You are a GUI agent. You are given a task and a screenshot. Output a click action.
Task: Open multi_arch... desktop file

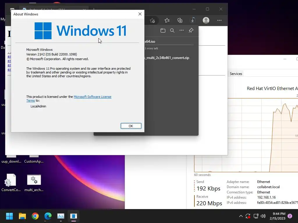tap(34, 183)
